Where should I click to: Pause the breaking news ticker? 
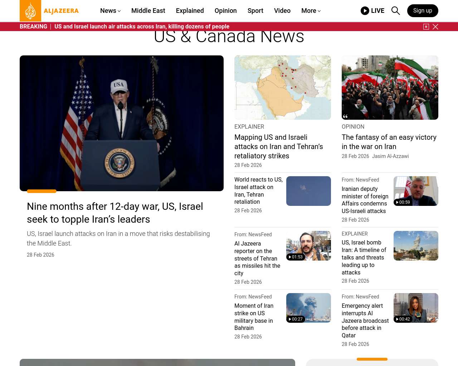click(426, 27)
